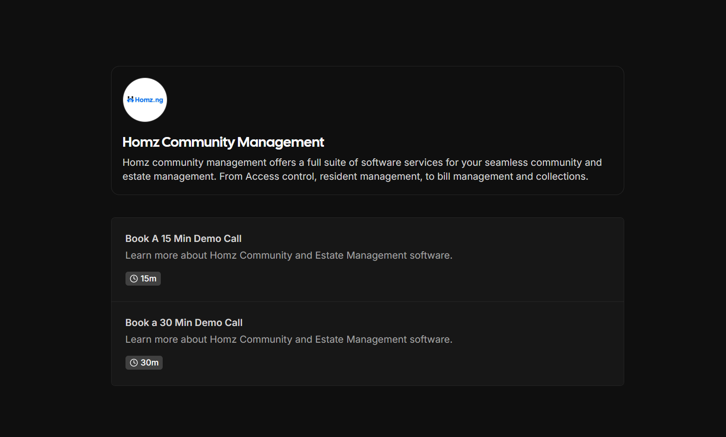
Task: Click the clock icon beside 15m
Action: 134,279
